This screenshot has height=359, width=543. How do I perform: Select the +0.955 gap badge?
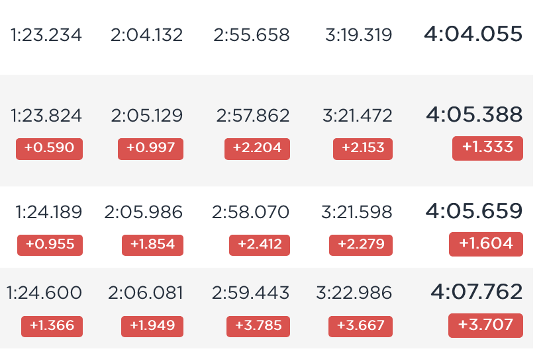(x=50, y=245)
